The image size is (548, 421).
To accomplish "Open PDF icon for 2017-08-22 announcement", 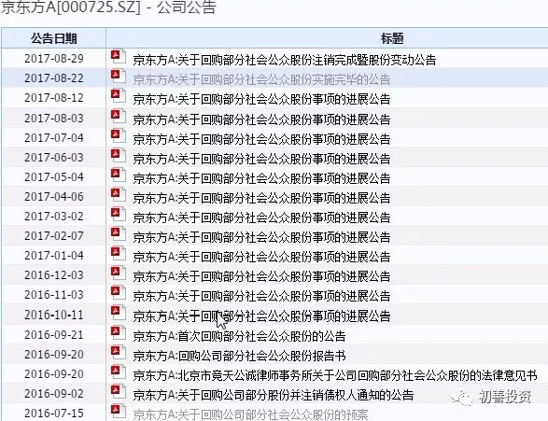I will pos(119,77).
